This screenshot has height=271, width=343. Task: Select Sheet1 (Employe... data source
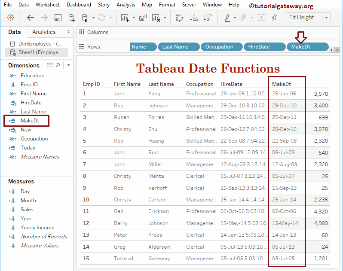(x=37, y=52)
